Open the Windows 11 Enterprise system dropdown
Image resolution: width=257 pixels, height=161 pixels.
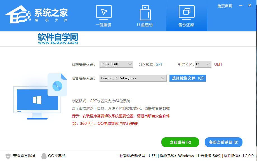[x=133, y=78]
